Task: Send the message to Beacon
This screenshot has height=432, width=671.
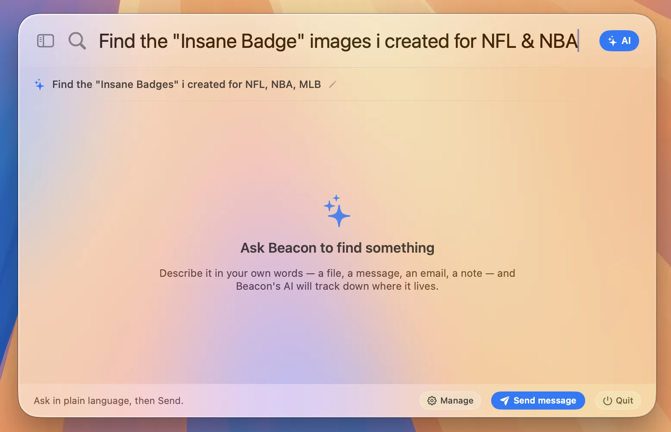Action: [538, 401]
